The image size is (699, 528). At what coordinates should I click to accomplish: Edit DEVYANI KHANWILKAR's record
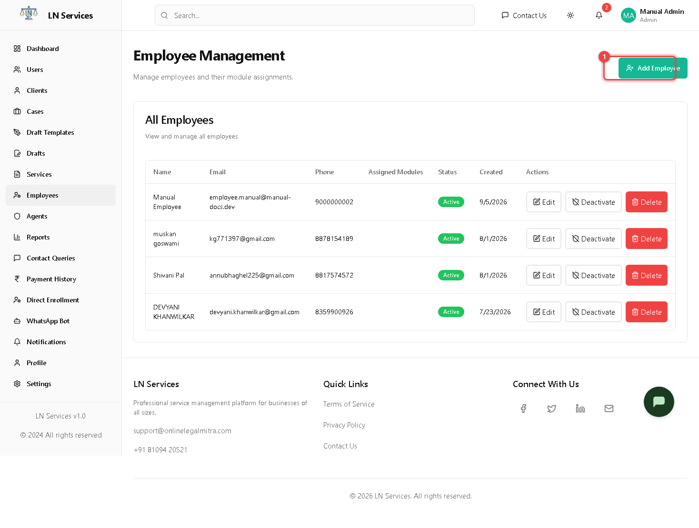tap(544, 312)
